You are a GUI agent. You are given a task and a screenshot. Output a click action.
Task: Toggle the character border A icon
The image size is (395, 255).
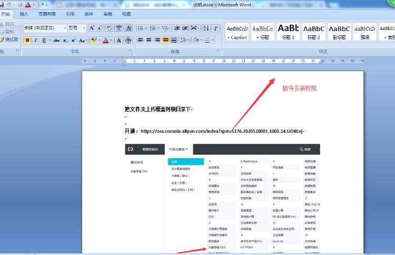point(128,28)
